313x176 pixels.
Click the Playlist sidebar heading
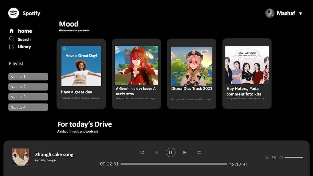[16, 63]
